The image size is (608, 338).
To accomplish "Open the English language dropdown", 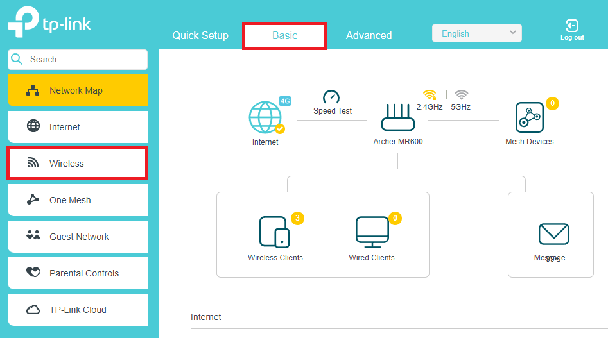I will click(x=476, y=33).
